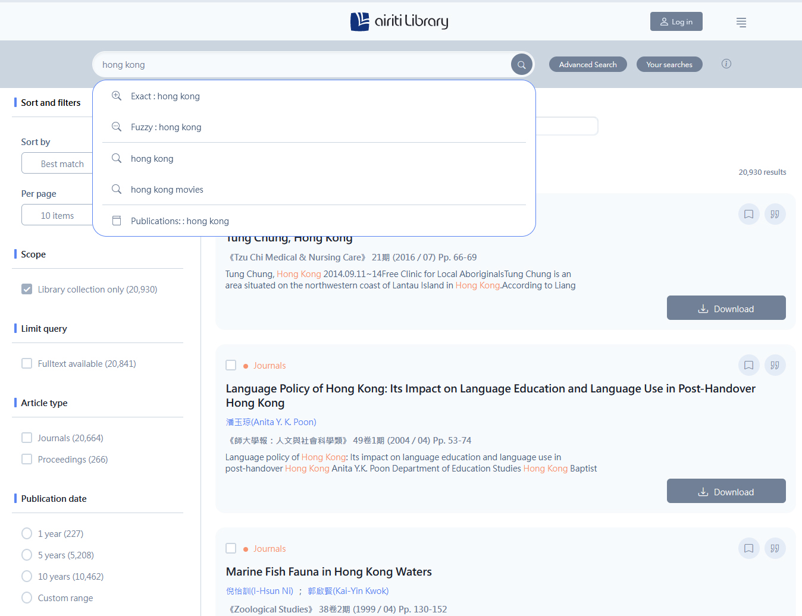The height and width of the screenshot is (616, 802).
Task: Click the Journals label on Language Policy card
Action: tap(270, 366)
